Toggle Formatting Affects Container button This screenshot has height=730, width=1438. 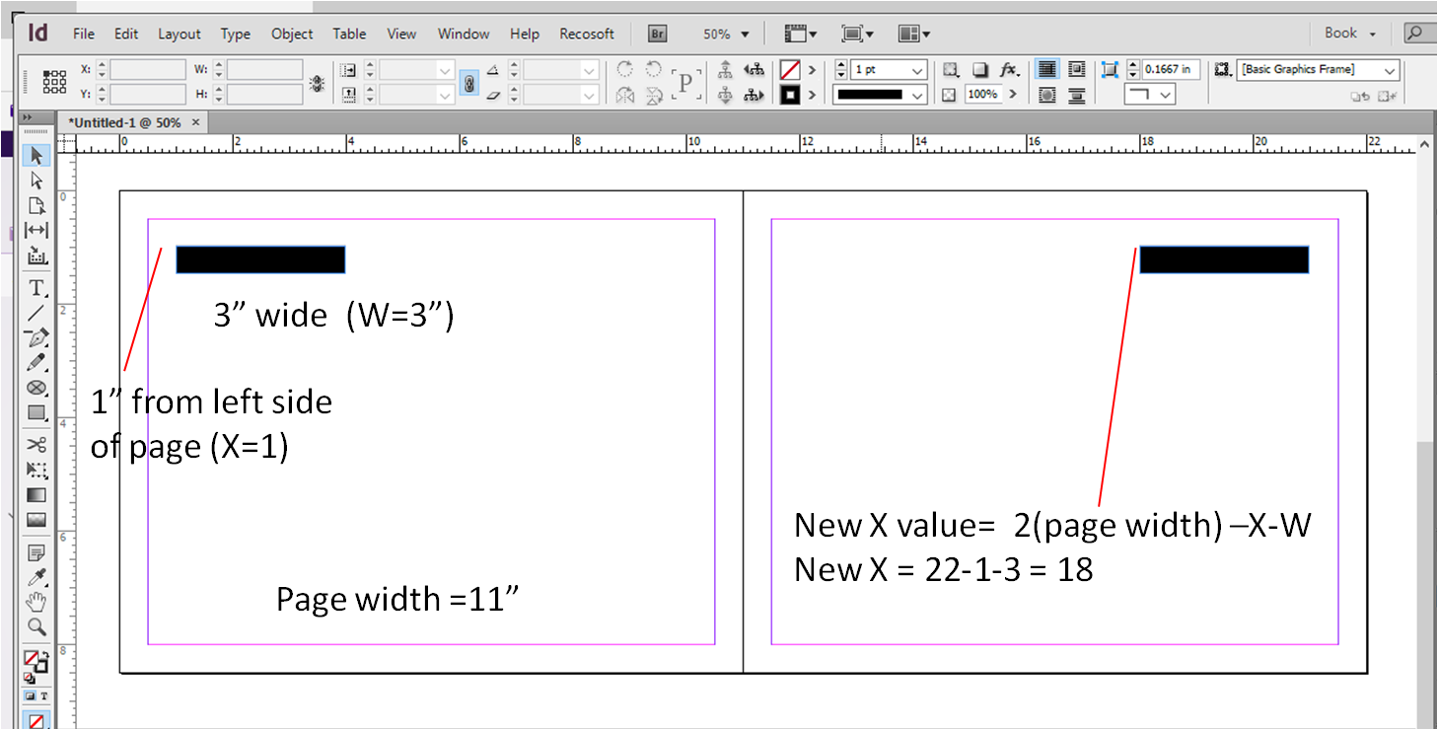click(31, 696)
